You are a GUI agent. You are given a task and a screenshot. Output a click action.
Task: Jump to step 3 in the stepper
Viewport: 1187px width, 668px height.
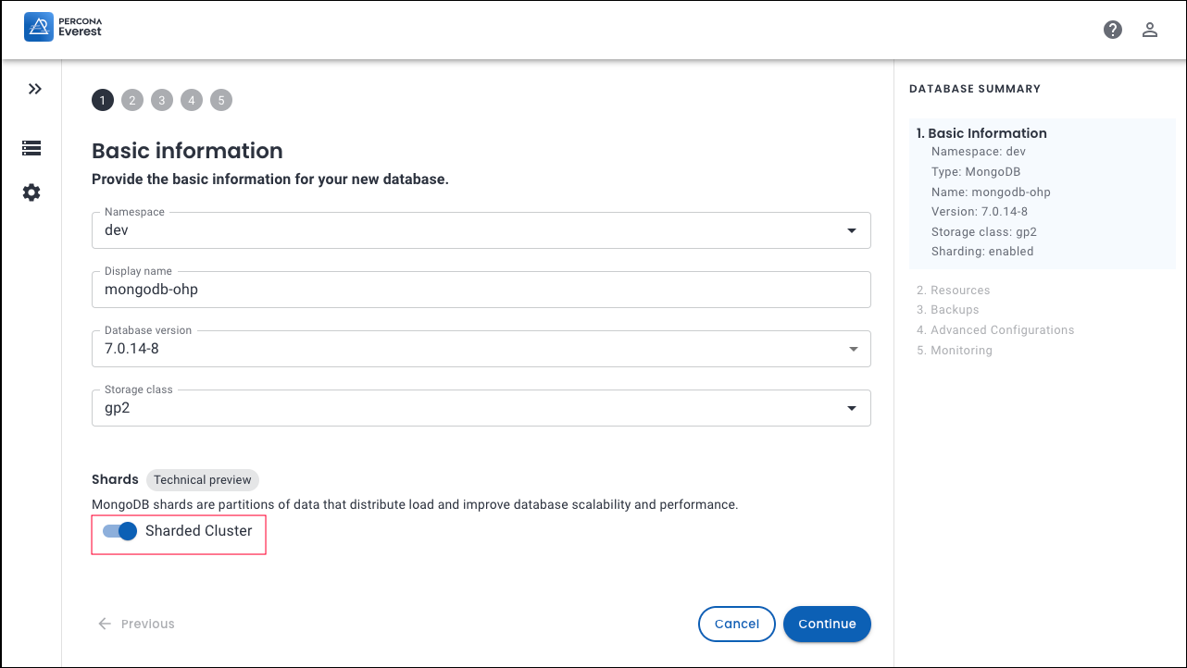162,100
